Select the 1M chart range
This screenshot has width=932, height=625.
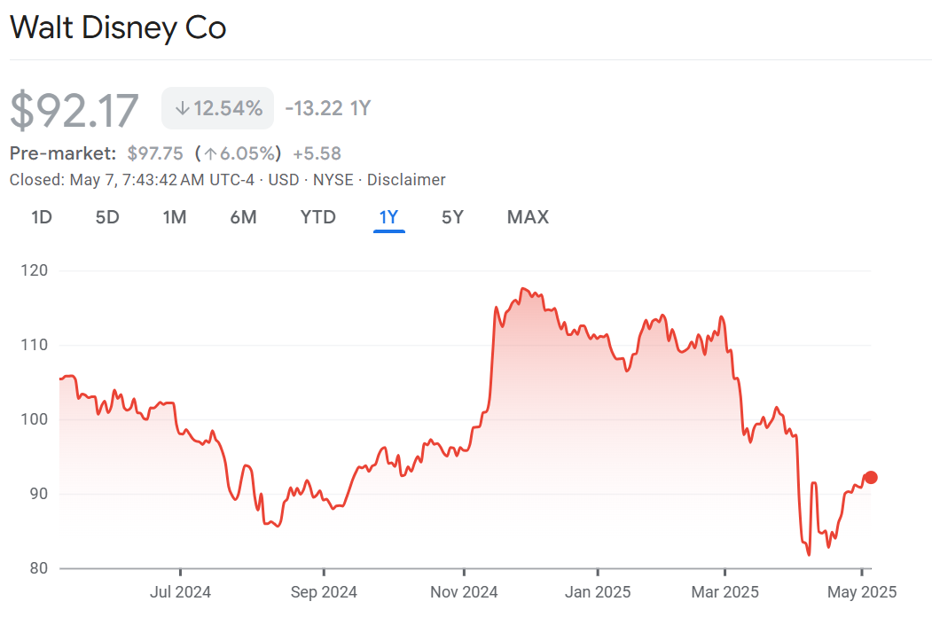[175, 217]
